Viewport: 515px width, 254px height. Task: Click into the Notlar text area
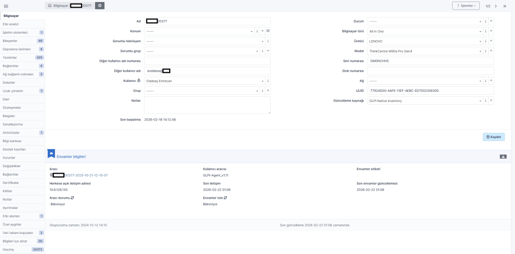tap(207, 105)
